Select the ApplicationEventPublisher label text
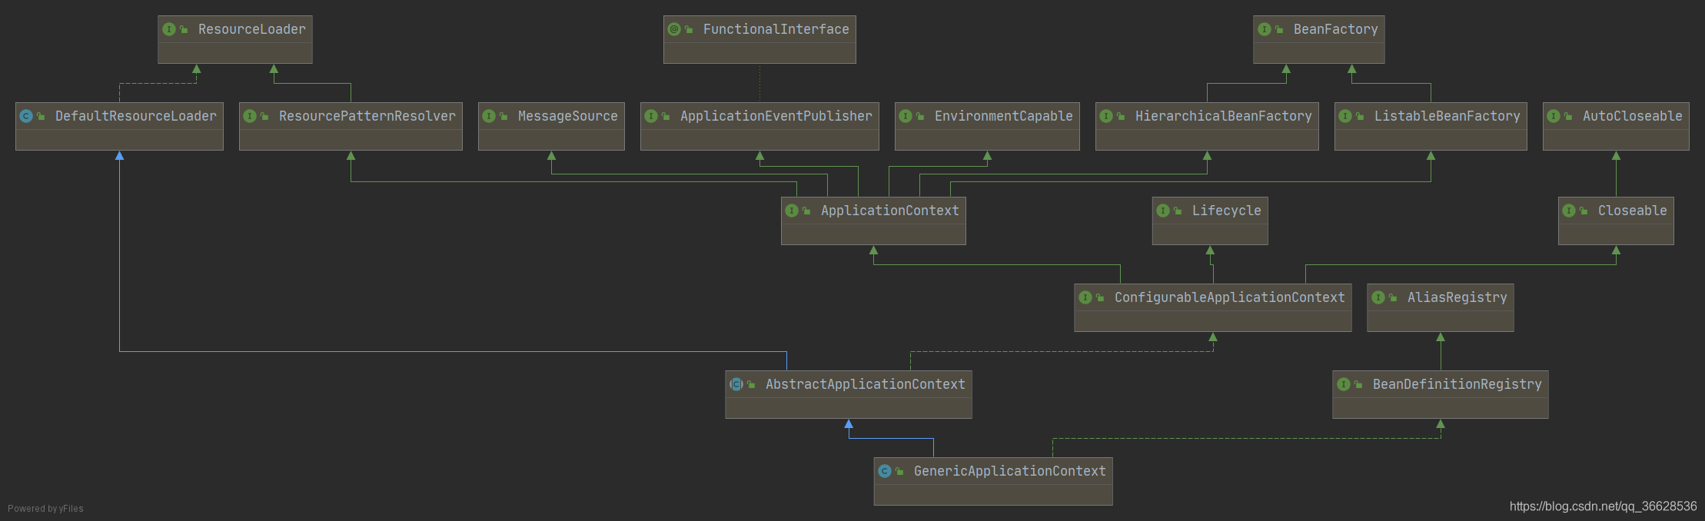1705x521 pixels. tap(776, 116)
